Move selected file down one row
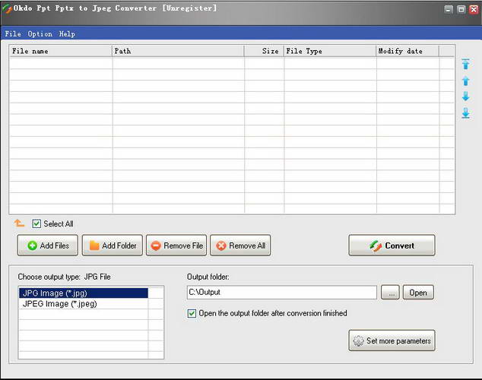Screen dimensions: 482x380 465,97
